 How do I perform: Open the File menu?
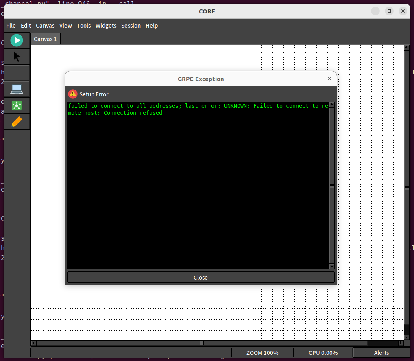click(11, 26)
